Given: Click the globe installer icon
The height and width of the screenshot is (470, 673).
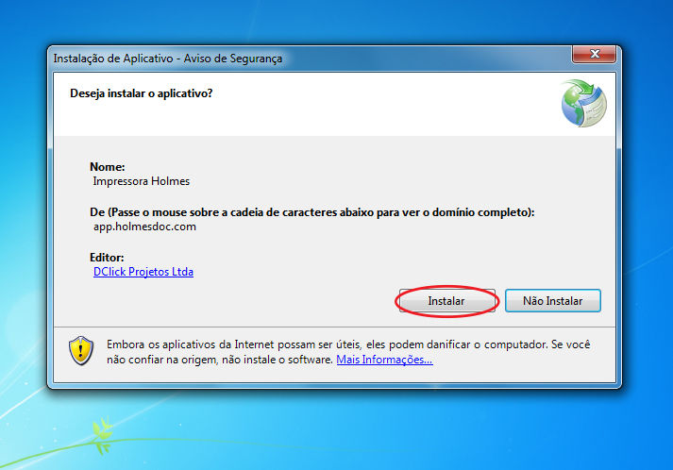Looking at the screenshot, I should (583, 104).
